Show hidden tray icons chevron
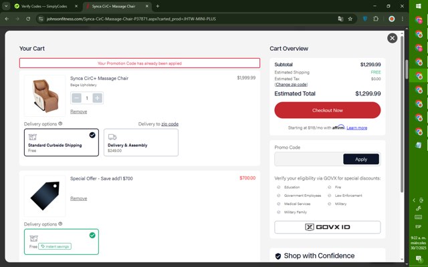Screen dimensions: 428x267 click(414, 200)
